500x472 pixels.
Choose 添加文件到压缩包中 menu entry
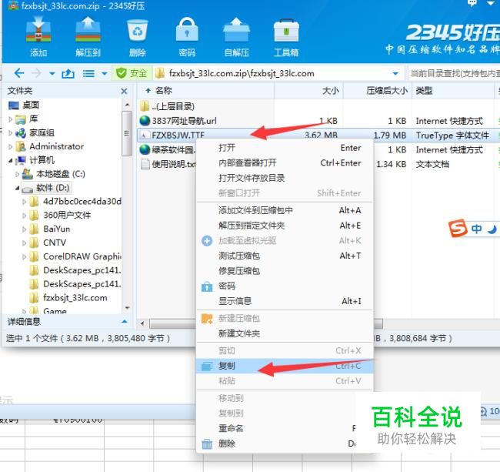(285, 210)
